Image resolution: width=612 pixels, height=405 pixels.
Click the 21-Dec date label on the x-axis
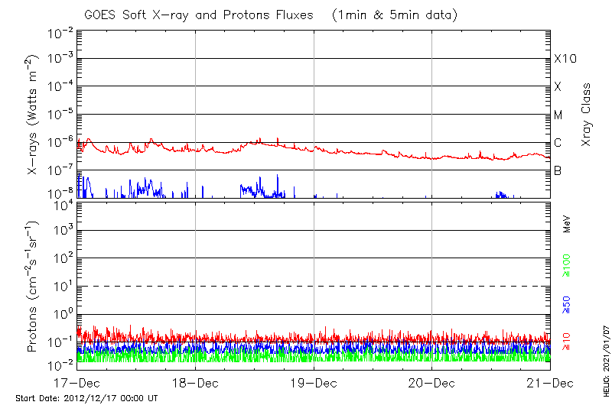[549, 383]
